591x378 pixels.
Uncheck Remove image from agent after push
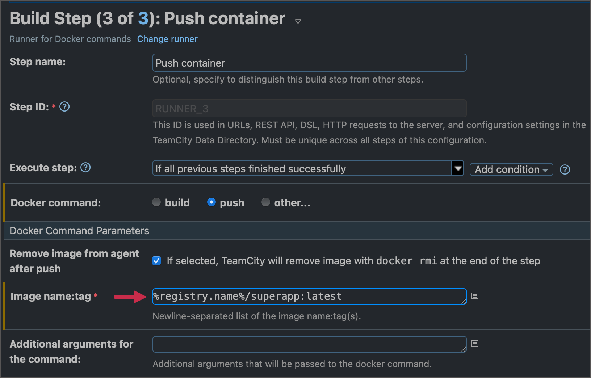click(x=156, y=260)
